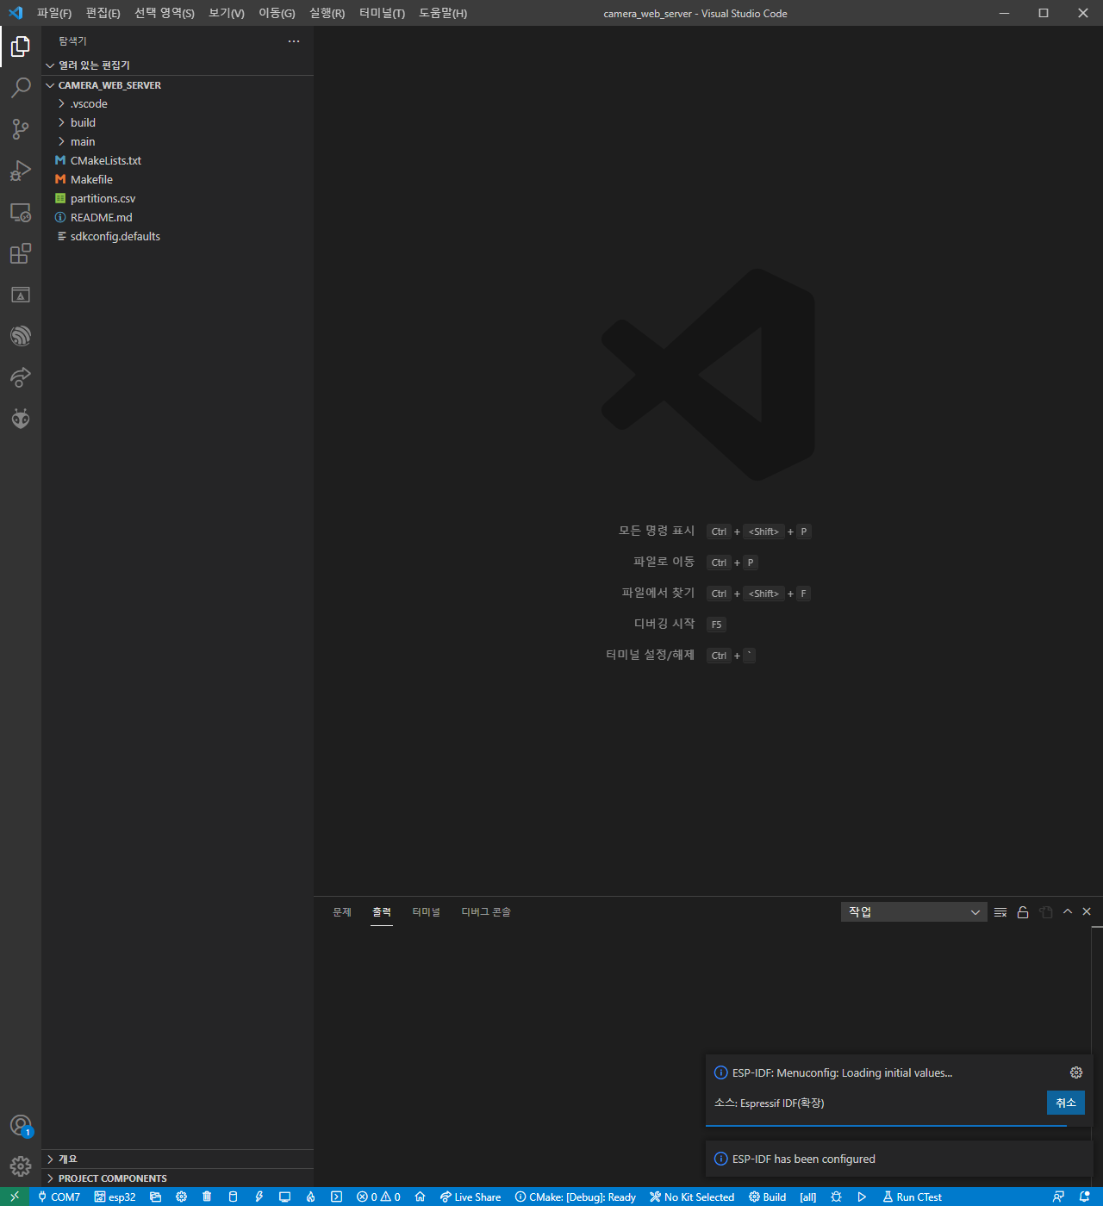Open the CMake view icon in activity bar
Viewport: 1103px width, 1206px height.
pos(21,295)
